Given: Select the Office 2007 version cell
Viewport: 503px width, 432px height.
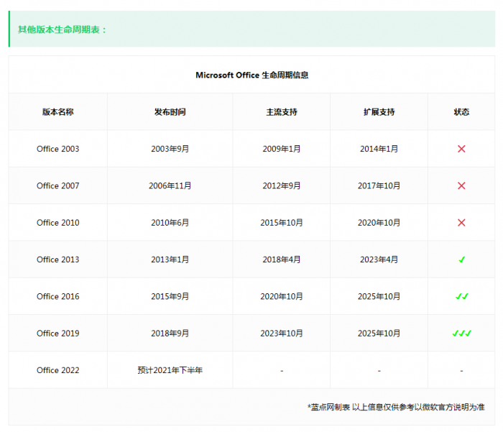Looking at the screenshot, I should click(x=57, y=186).
